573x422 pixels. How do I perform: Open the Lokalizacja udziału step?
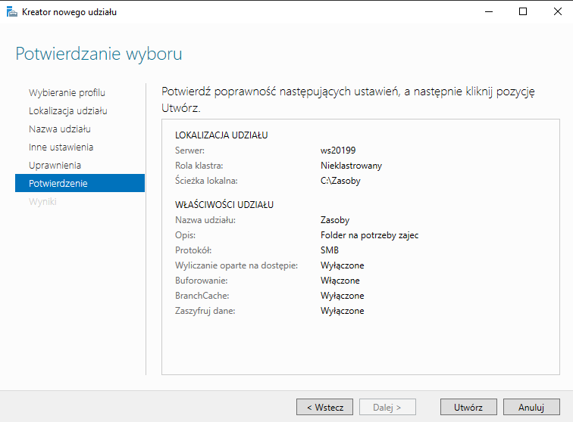[x=67, y=110]
